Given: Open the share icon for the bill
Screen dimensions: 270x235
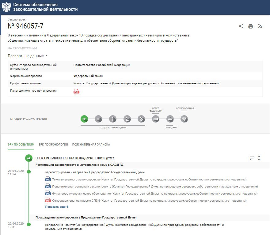Looking at the screenshot, I should point(241,26).
